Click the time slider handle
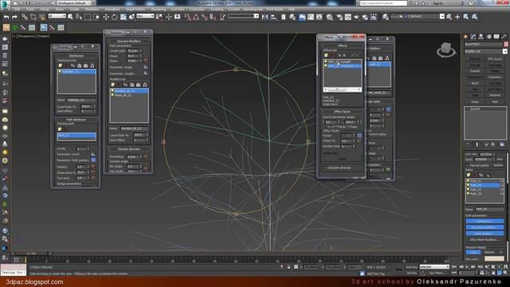 coord(31,254)
